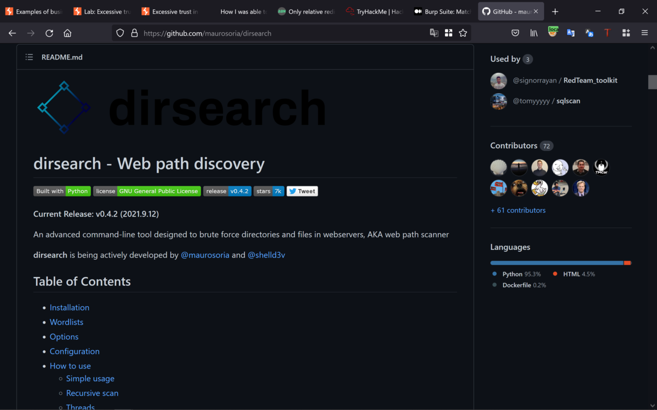
Task: Open the 'loca' labeled extension icon
Action: click(x=552, y=32)
